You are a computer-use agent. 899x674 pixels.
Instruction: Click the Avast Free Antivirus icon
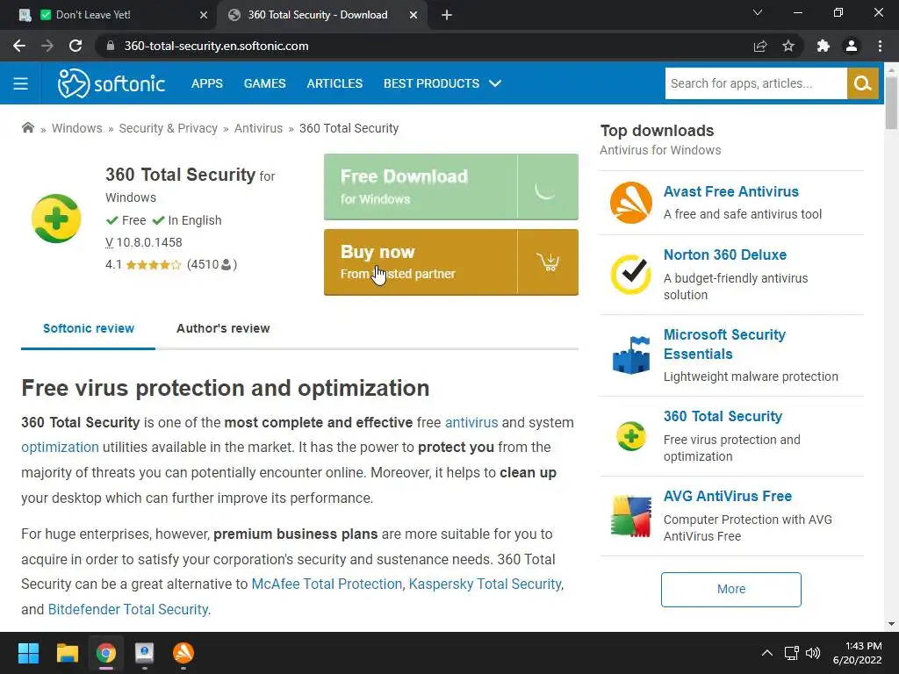pos(630,203)
